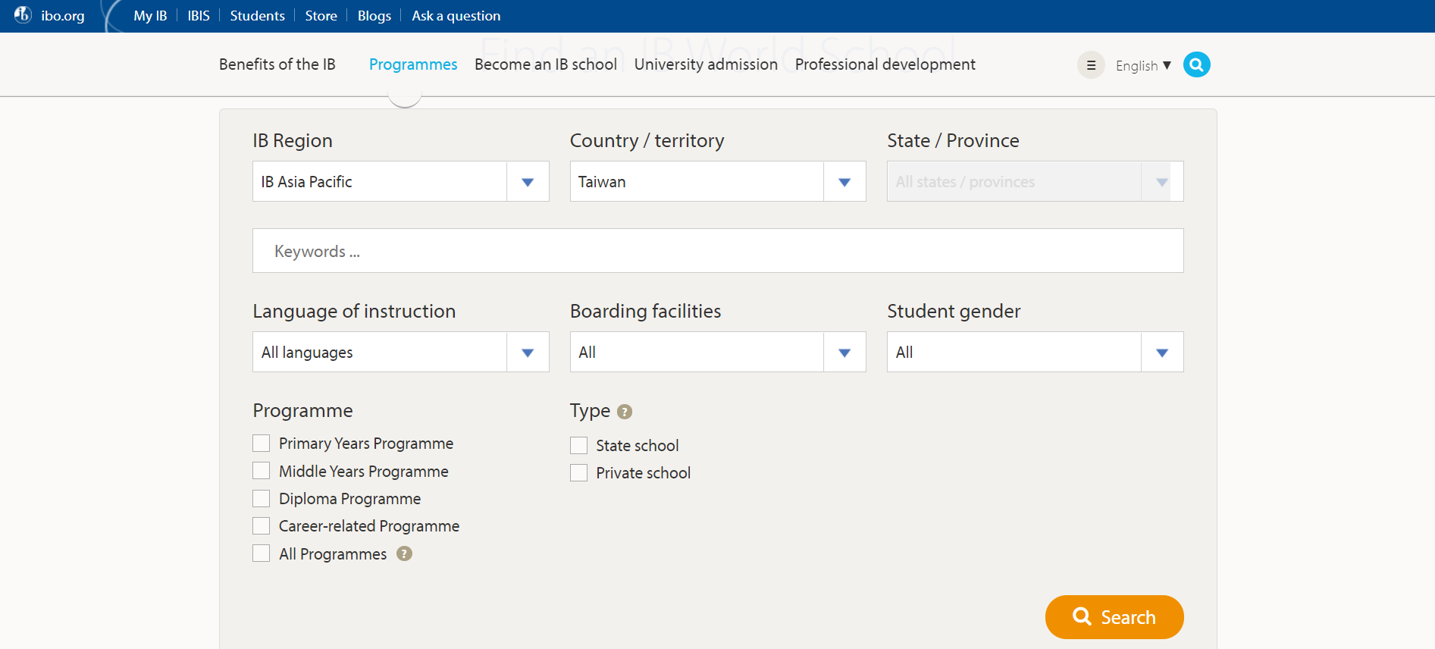Click the ibo.org globe logo icon
Screen dimensions: 1435x649
click(x=23, y=14)
